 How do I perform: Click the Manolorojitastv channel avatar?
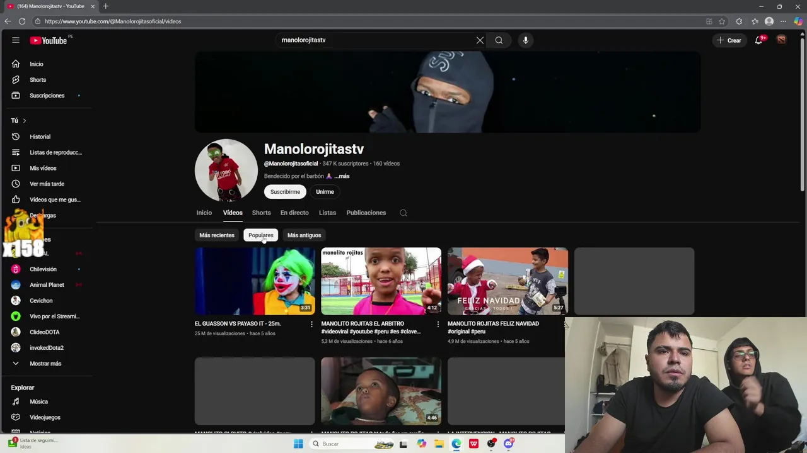click(226, 170)
